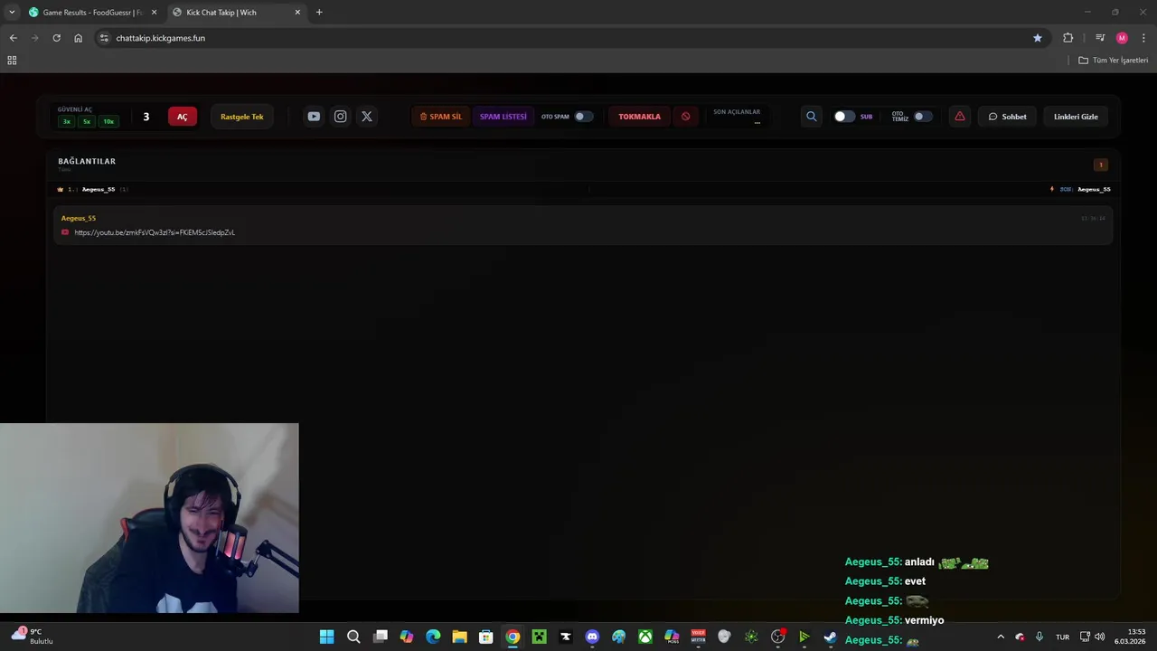Click the Aegeus_55 username on link card

click(79, 218)
